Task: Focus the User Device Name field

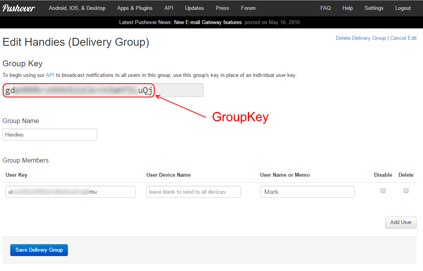Action: (x=193, y=192)
